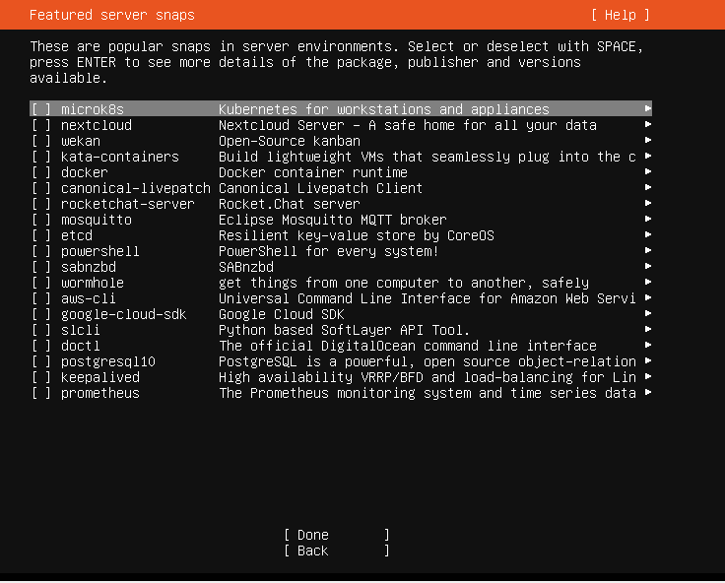The image size is (725, 583).
Task: Select "Python based SoftLayer API Tool." text
Action: click(345, 329)
